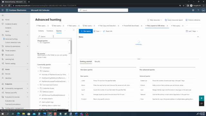The height and width of the screenshot is (116, 206).
Task: Open the deleting-data-w-cipher-tool query
Action: click(x=51, y=105)
